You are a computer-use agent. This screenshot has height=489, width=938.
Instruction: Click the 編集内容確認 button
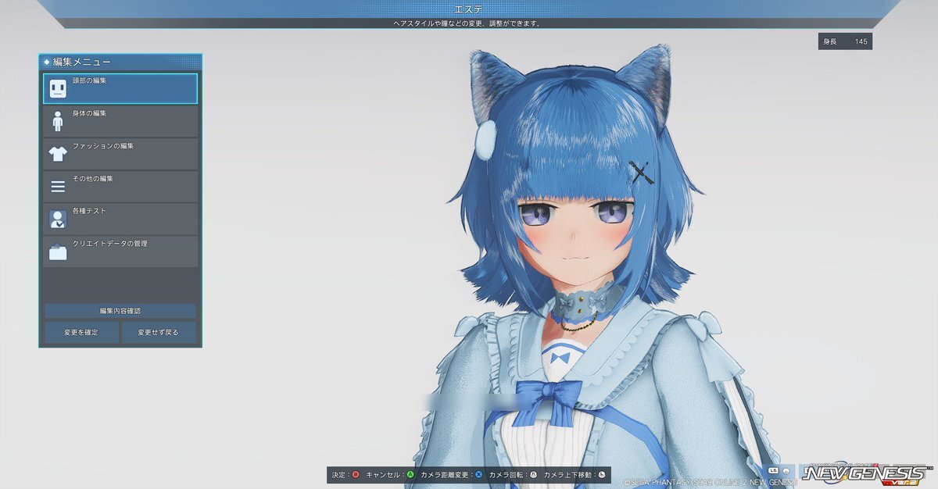pyautogui.click(x=120, y=311)
